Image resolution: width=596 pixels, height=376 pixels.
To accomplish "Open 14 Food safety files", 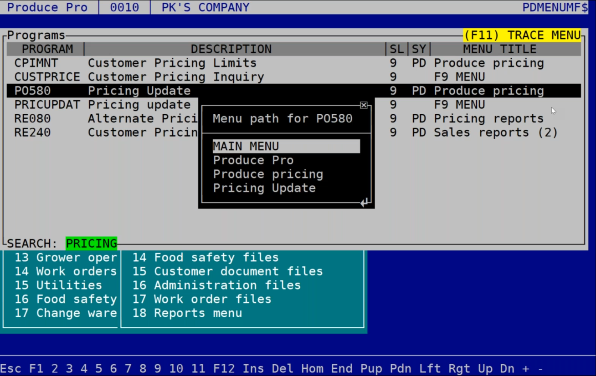I will point(206,258).
